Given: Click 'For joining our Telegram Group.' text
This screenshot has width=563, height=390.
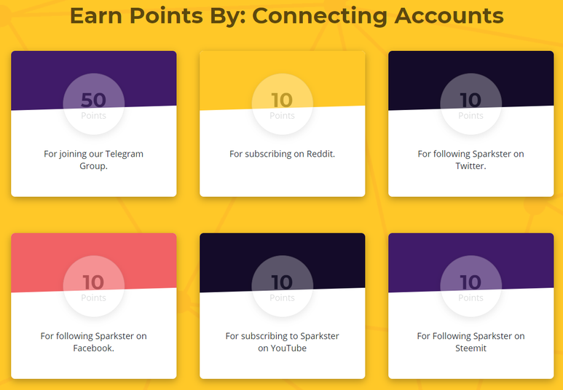Looking at the screenshot, I should point(94,160).
